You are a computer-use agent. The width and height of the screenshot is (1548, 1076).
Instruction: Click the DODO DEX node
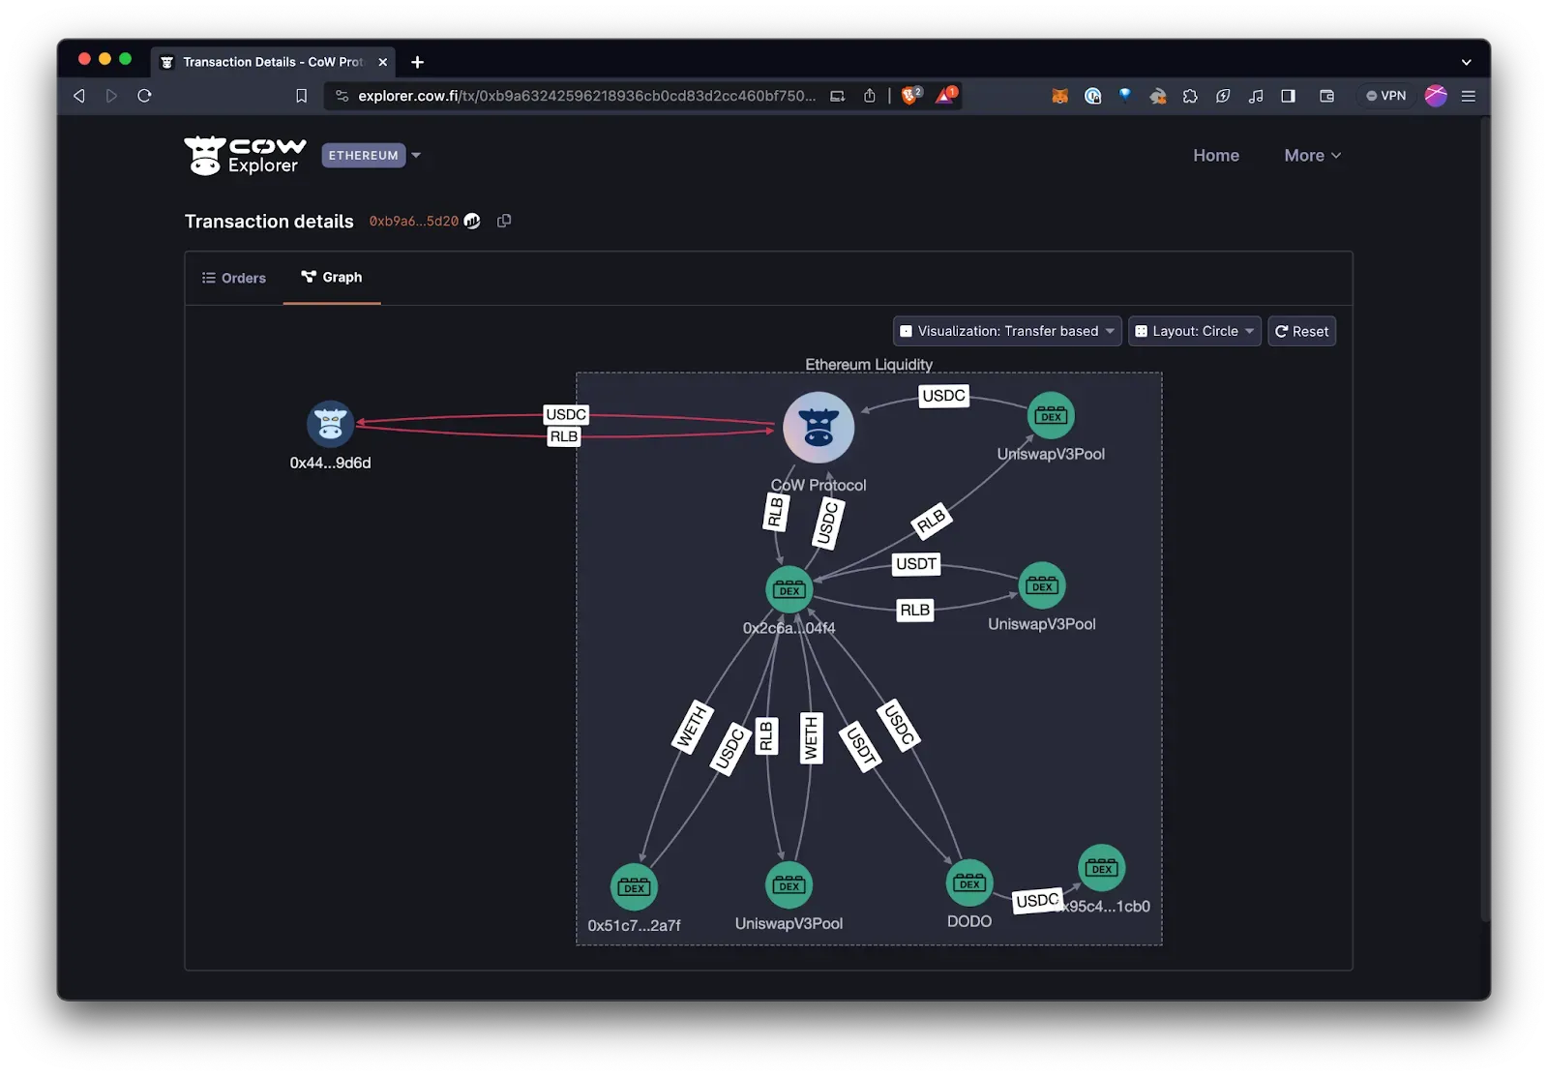pyautogui.click(x=968, y=882)
